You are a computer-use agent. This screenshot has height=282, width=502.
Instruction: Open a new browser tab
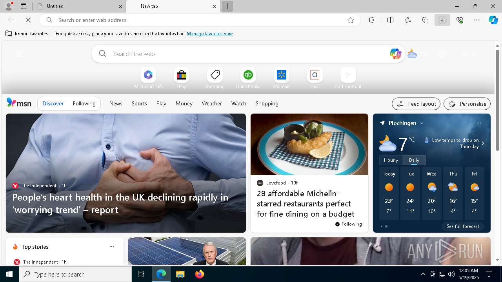tap(227, 6)
